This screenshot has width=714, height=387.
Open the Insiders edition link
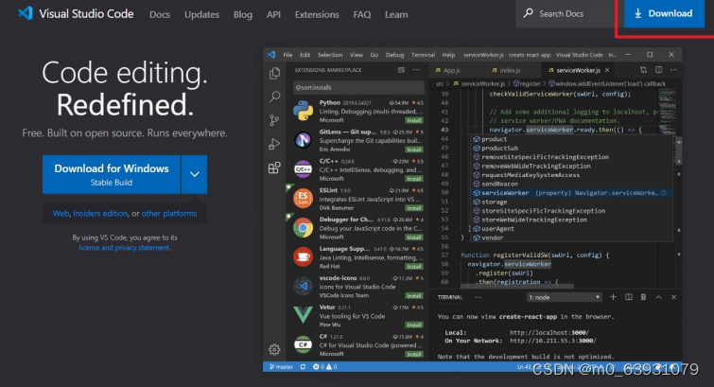(x=100, y=213)
